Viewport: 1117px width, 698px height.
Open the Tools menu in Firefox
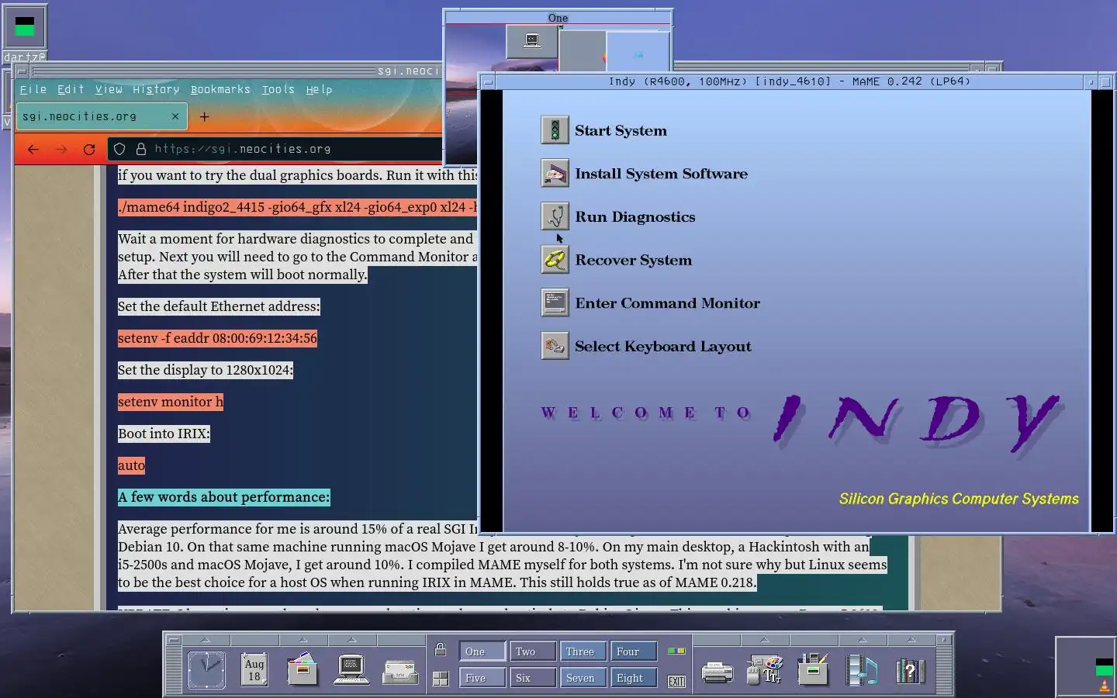coord(278,89)
